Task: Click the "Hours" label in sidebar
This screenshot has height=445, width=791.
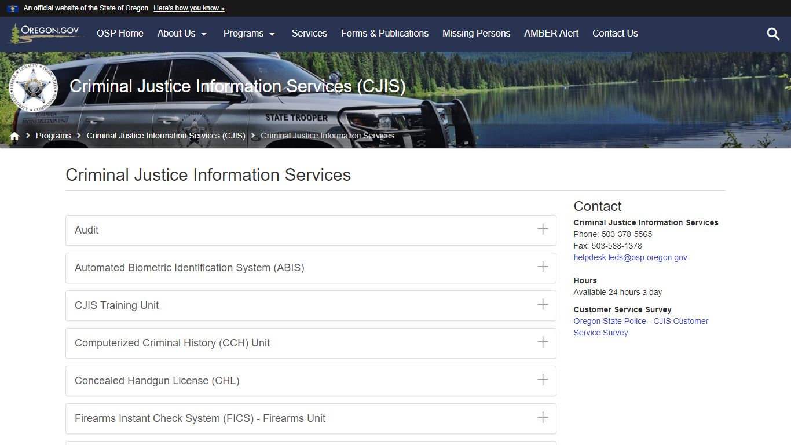Action: pos(585,280)
